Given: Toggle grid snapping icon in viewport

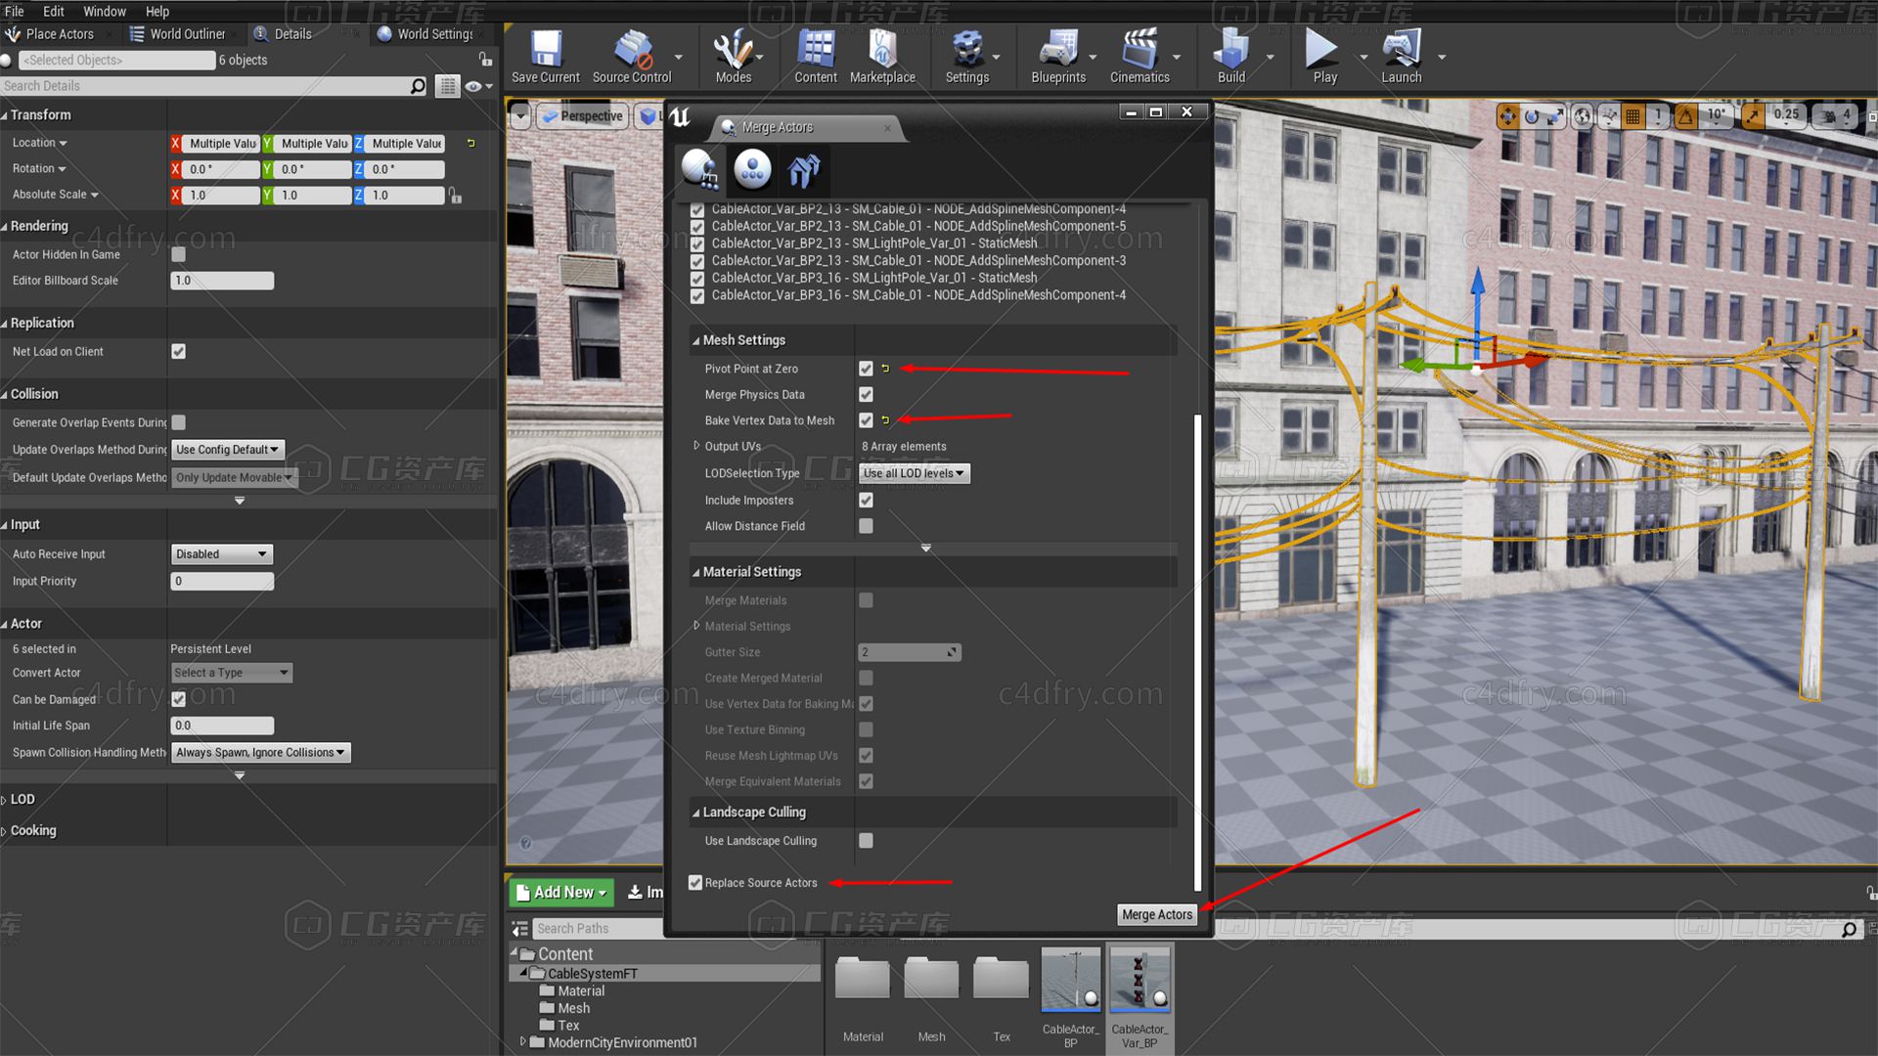Looking at the screenshot, I should pyautogui.click(x=1632, y=116).
